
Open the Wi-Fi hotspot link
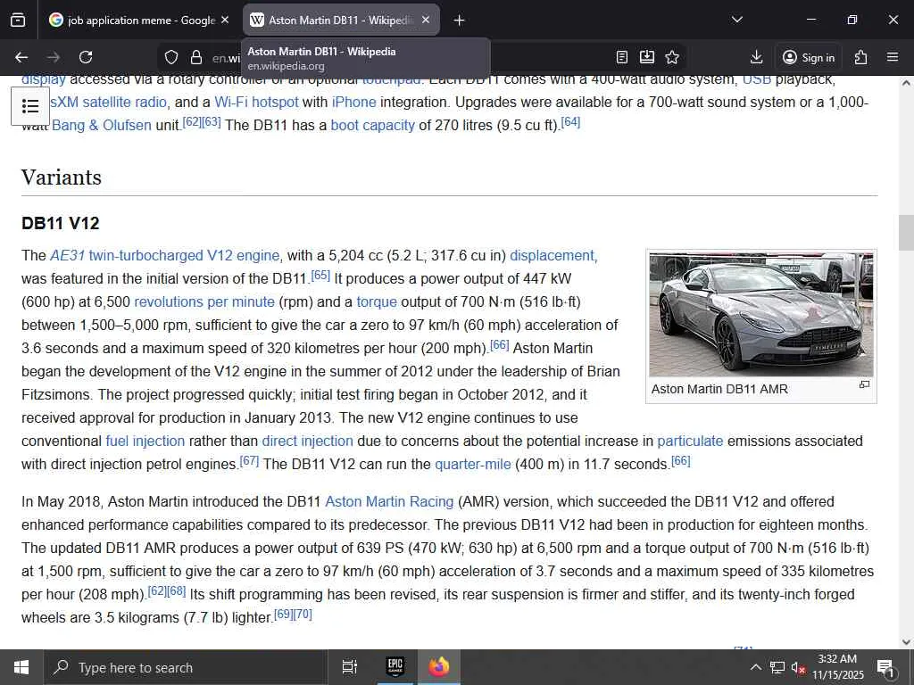click(x=256, y=103)
